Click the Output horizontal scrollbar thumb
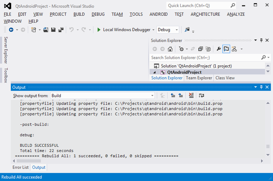Image resolution: width=273 pixels, height=181 pixels. tap(29, 161)
